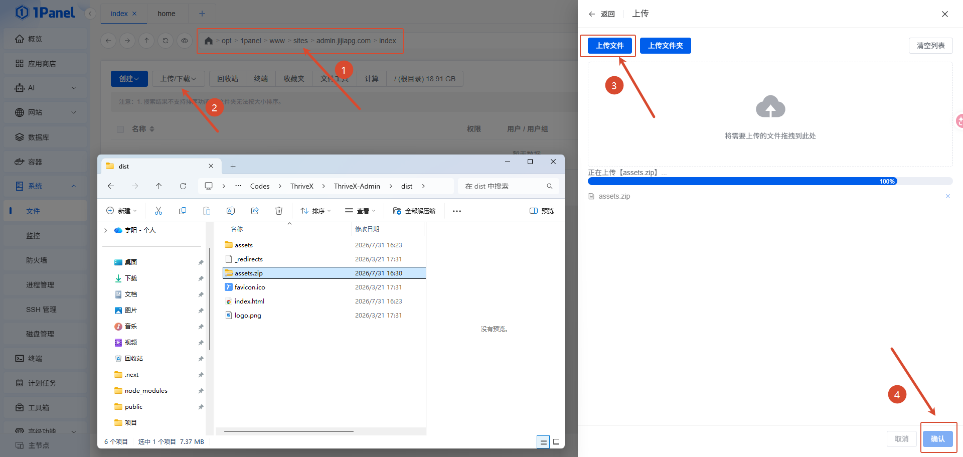
Task: Switch to large thumbnails view icon
Action: point(556,442)
